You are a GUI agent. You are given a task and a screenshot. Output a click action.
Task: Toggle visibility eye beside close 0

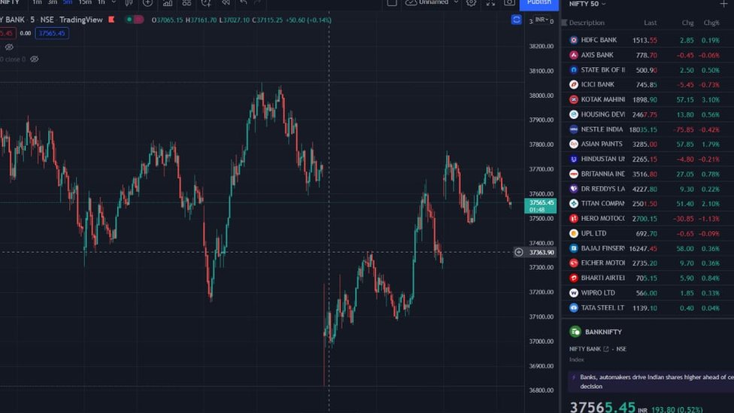[x=34, y=59]
